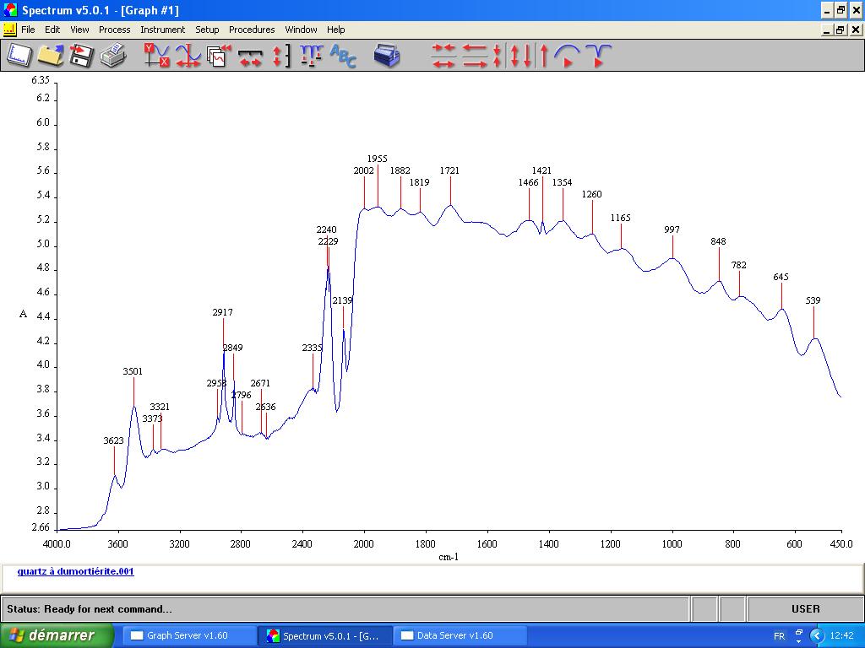
Task: Open the Procedures menu
Action: (252, 30)
